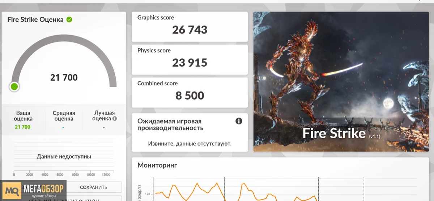Click the Physics score label
The height and width of the screenshot is (201, 434).
coord(154,50)
